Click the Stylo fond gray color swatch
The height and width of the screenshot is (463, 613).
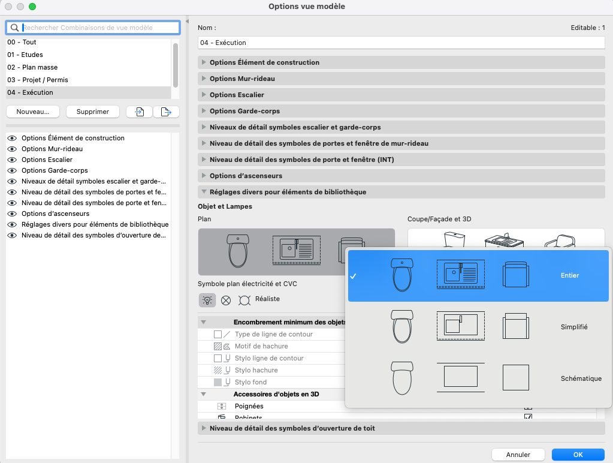pyautogui.click(x=218, y=383)
